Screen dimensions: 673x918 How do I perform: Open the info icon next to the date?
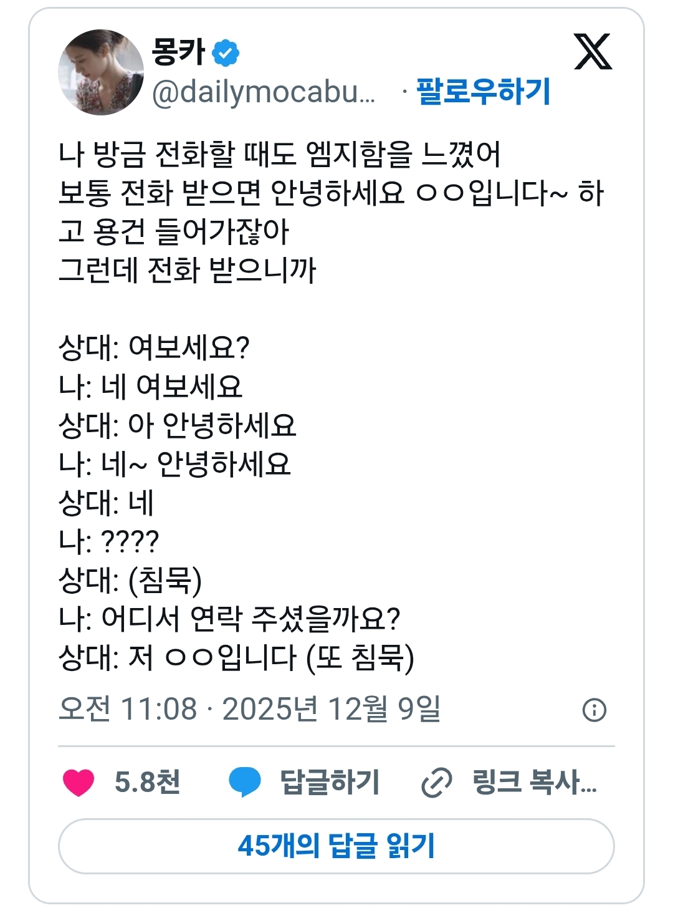594,710
